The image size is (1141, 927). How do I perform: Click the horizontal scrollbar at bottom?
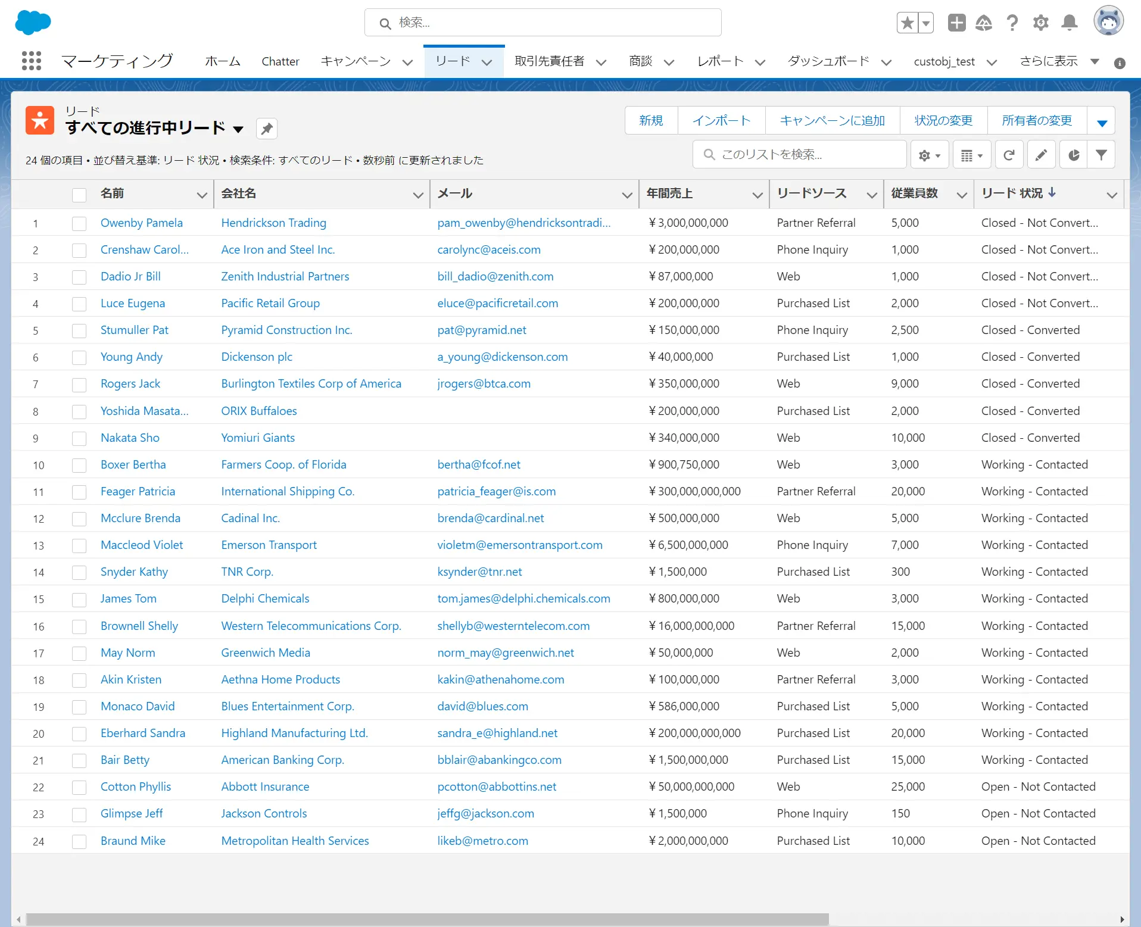tap(428, 919)
